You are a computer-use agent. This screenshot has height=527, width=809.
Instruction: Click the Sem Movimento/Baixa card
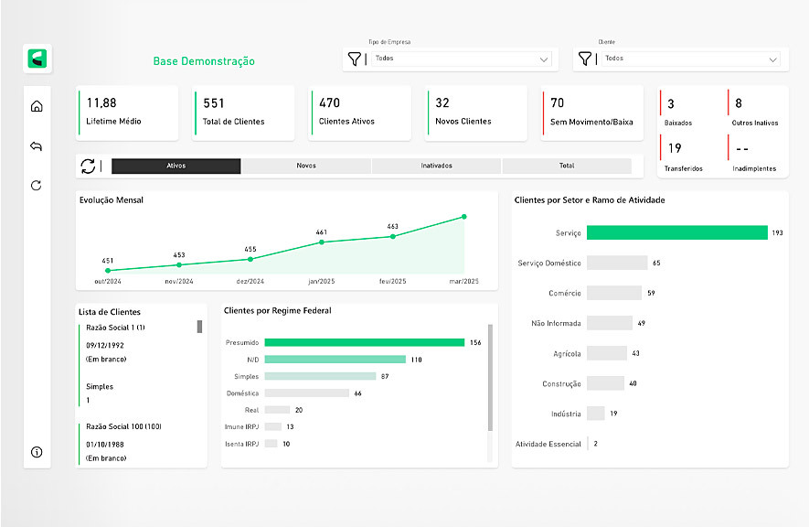tap(592, 113)
